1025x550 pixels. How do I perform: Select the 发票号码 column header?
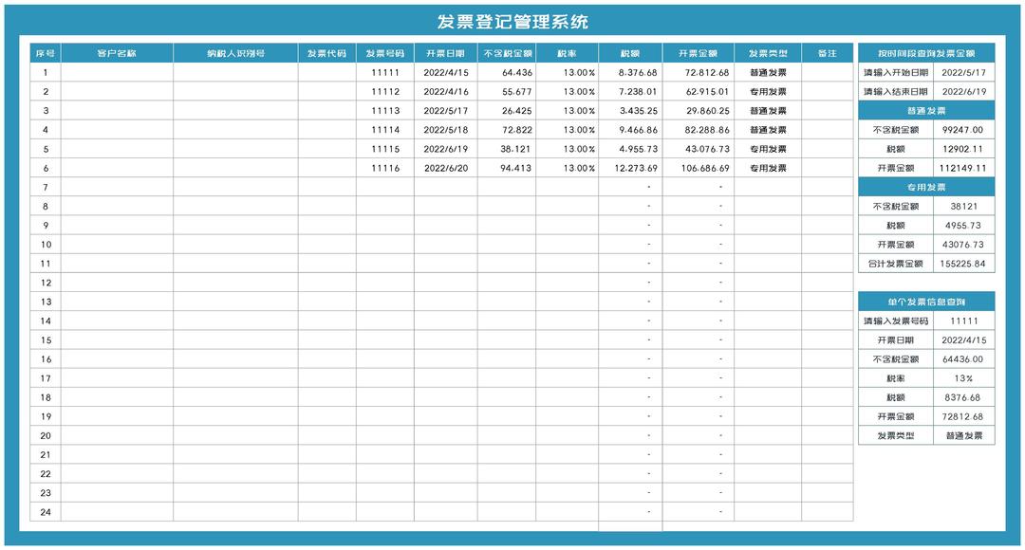point(385,53)
